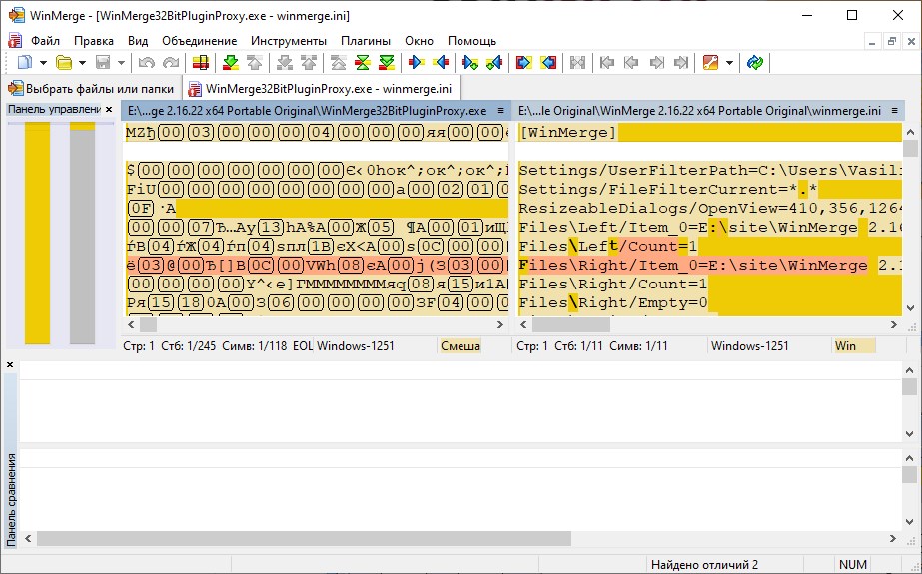
Task: Select the line difference icon after Redo
Action: [x=201, y=62]
